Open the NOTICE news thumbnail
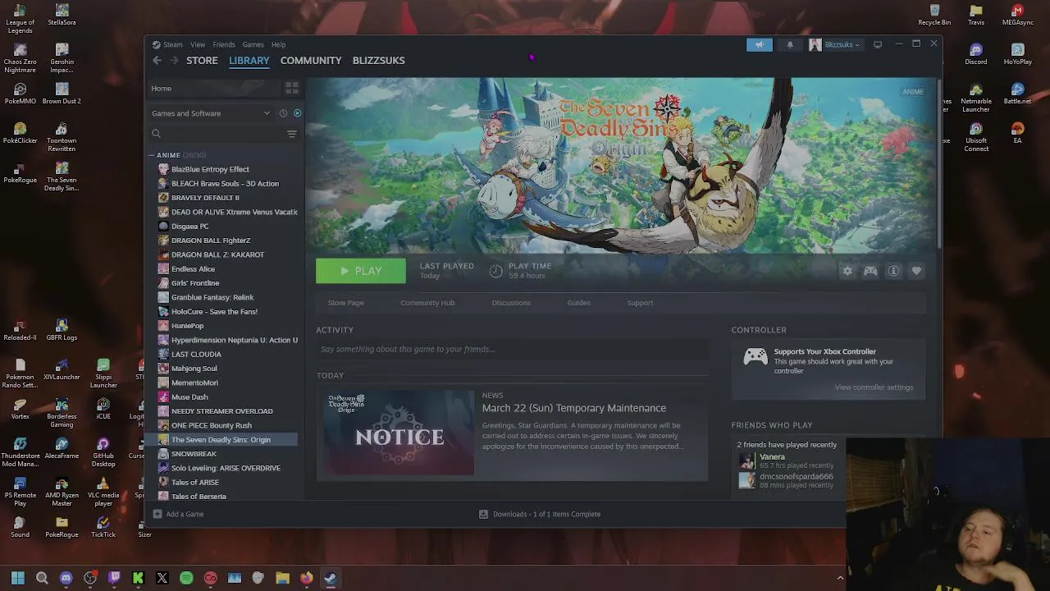Image resolution: width=1050 pixels, height=591 pixels. point(399,433)
